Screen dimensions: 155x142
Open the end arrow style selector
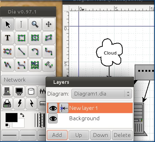[x=42, y=135]
